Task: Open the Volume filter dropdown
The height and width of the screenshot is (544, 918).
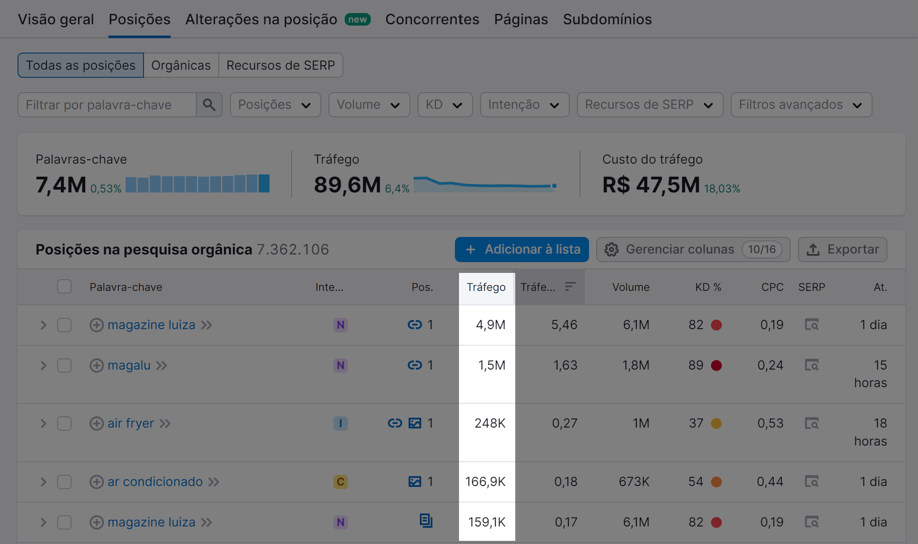Action: tap(369, 105)
